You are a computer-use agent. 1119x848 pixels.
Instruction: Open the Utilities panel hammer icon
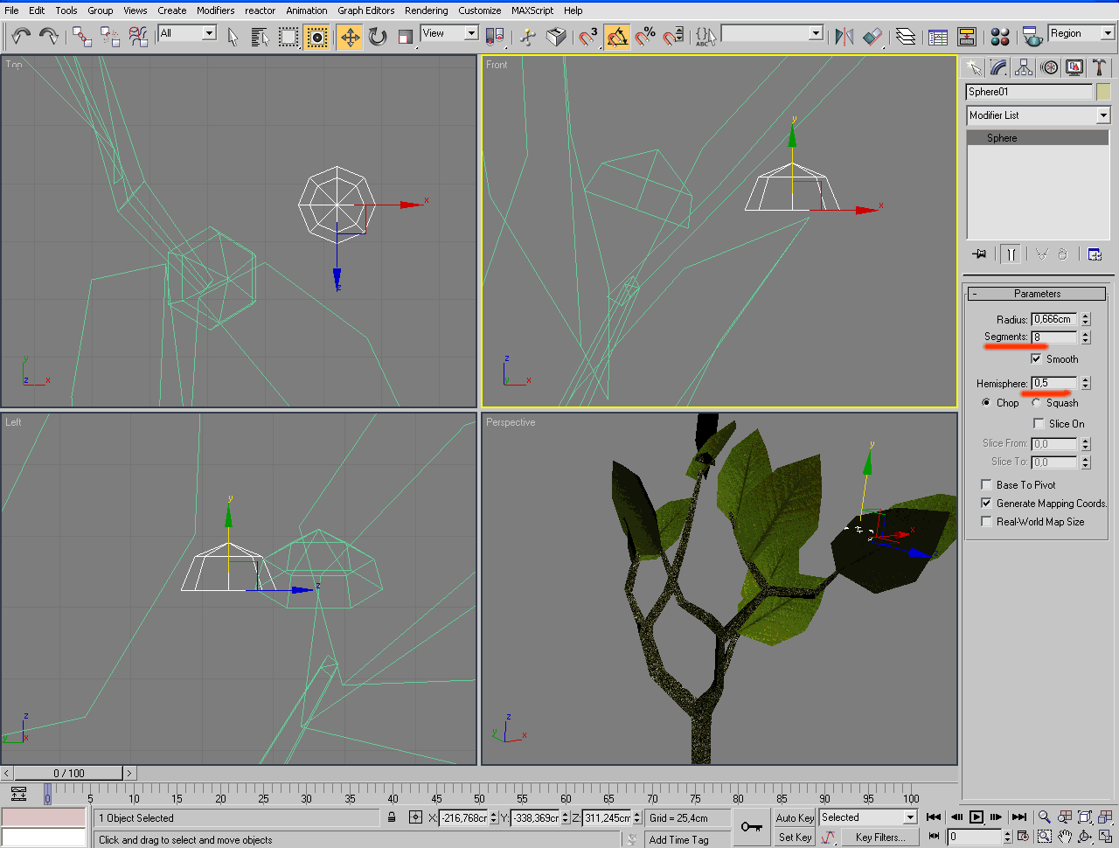[x=1100, y=68]
